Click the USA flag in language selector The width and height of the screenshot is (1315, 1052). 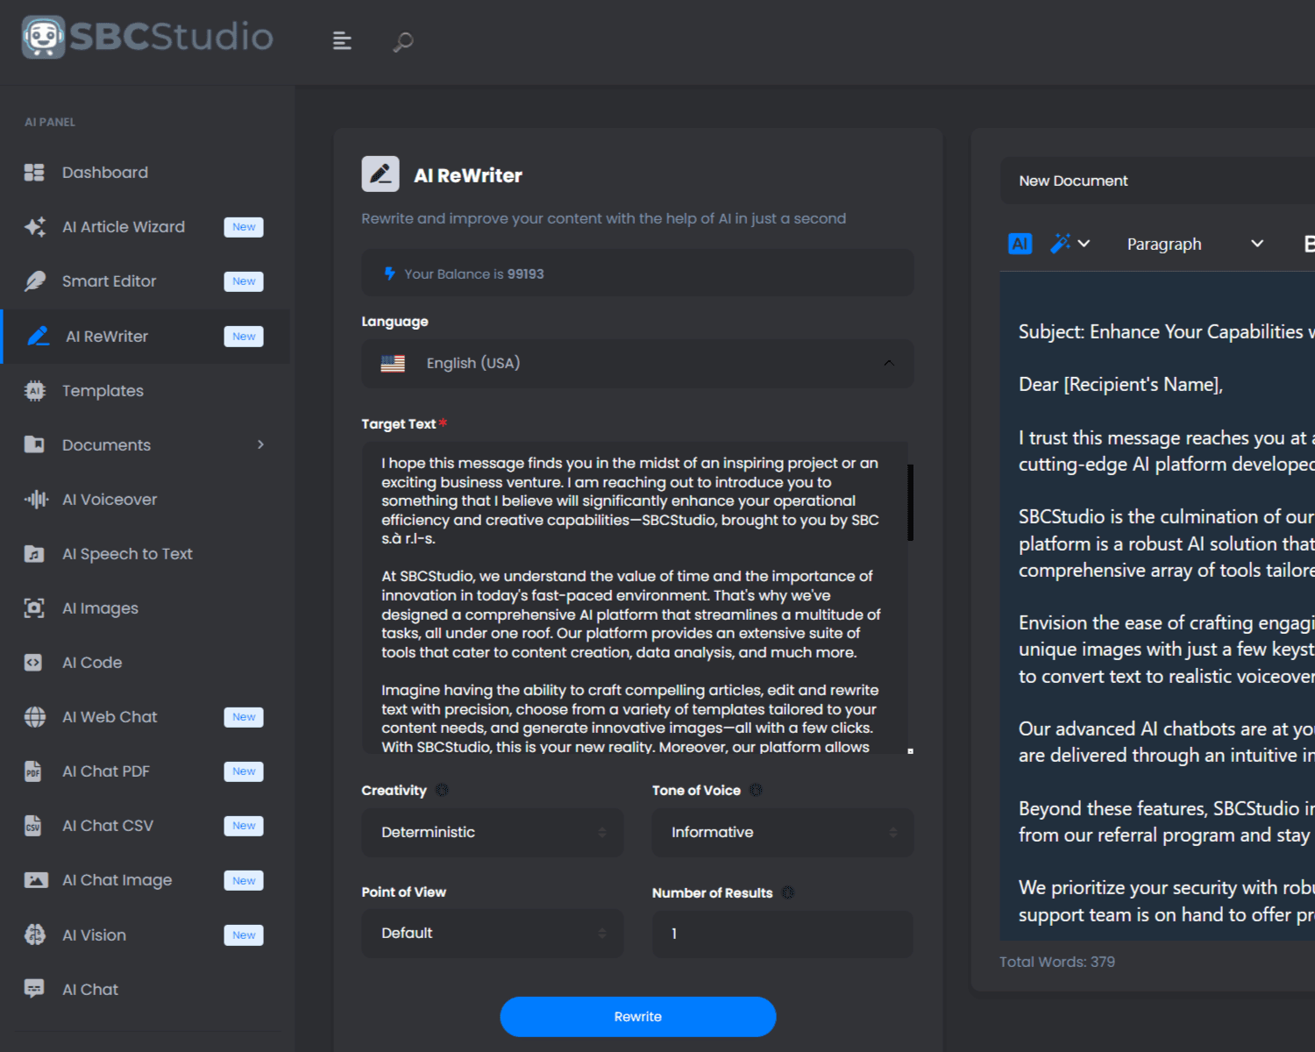(393, 363)
